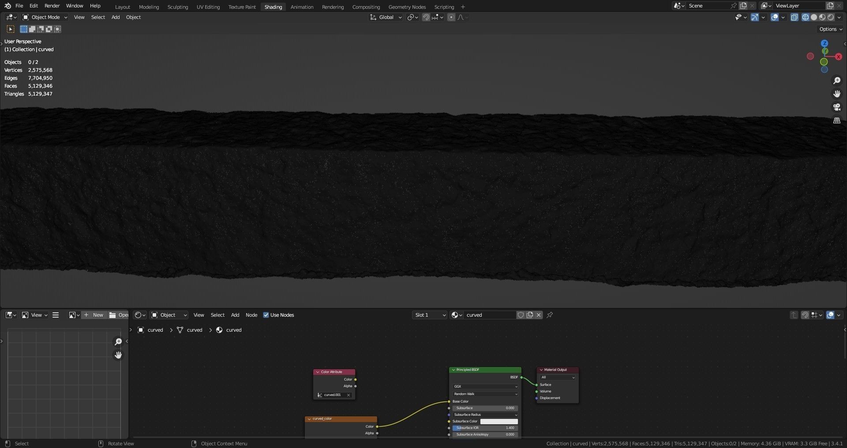This screenshot has height=448, width=847.
Task: Switch to material preview shading
Action: [822, 17]
